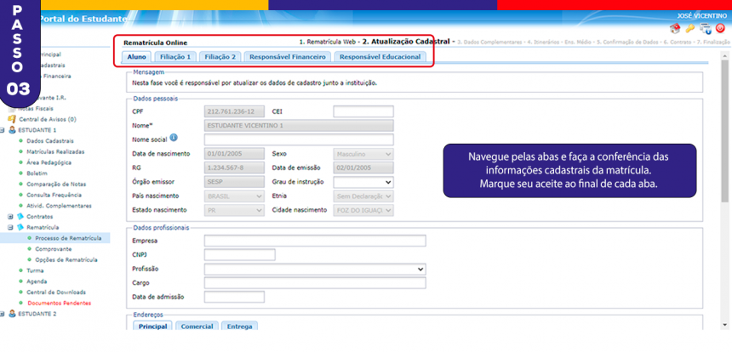Open Matrículas Realizadas in sidebar
732x352 pixels.
[x=55, y=151]
